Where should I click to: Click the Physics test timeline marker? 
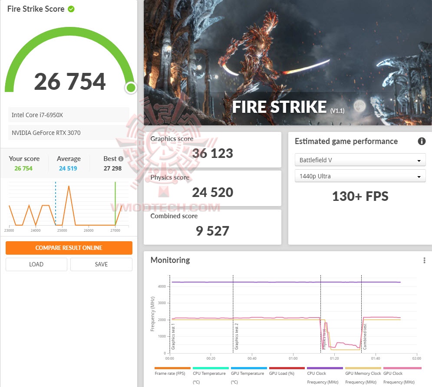321,314
